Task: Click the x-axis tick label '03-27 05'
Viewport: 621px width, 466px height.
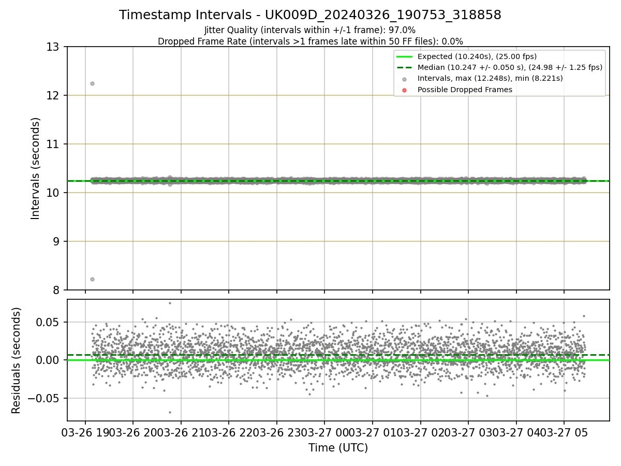Action: [x=564, y=433]
